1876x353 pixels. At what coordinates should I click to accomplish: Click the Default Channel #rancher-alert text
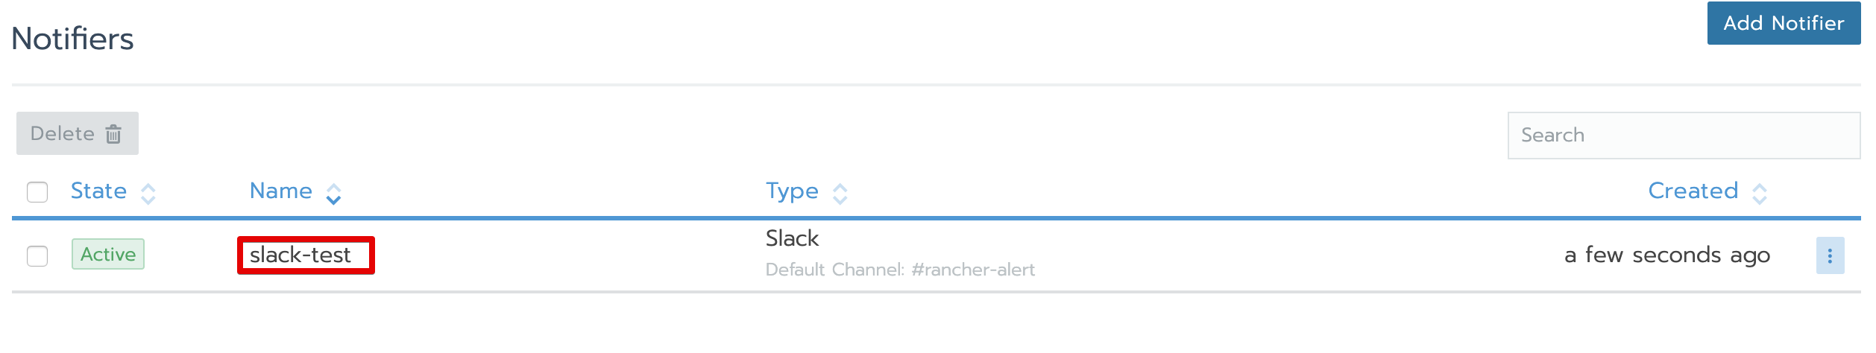(900, 270)
